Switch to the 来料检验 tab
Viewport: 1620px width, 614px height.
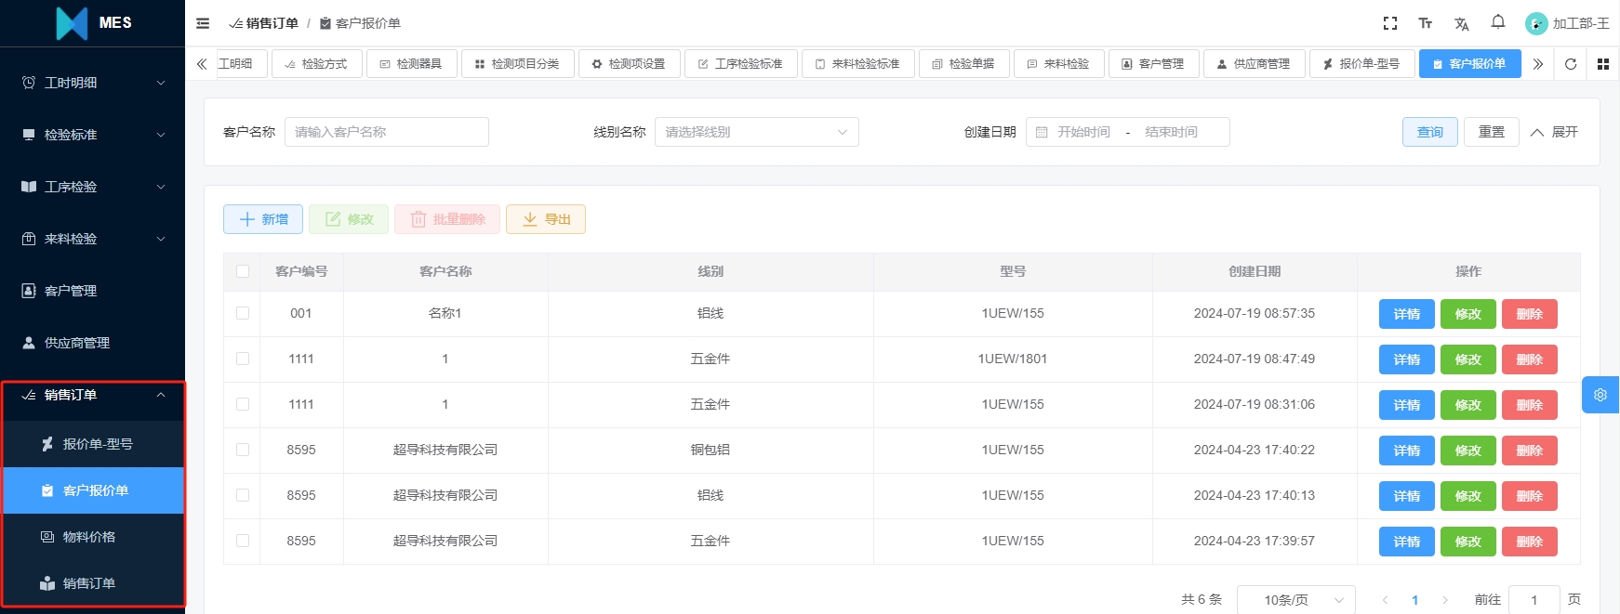point(1059,64)
